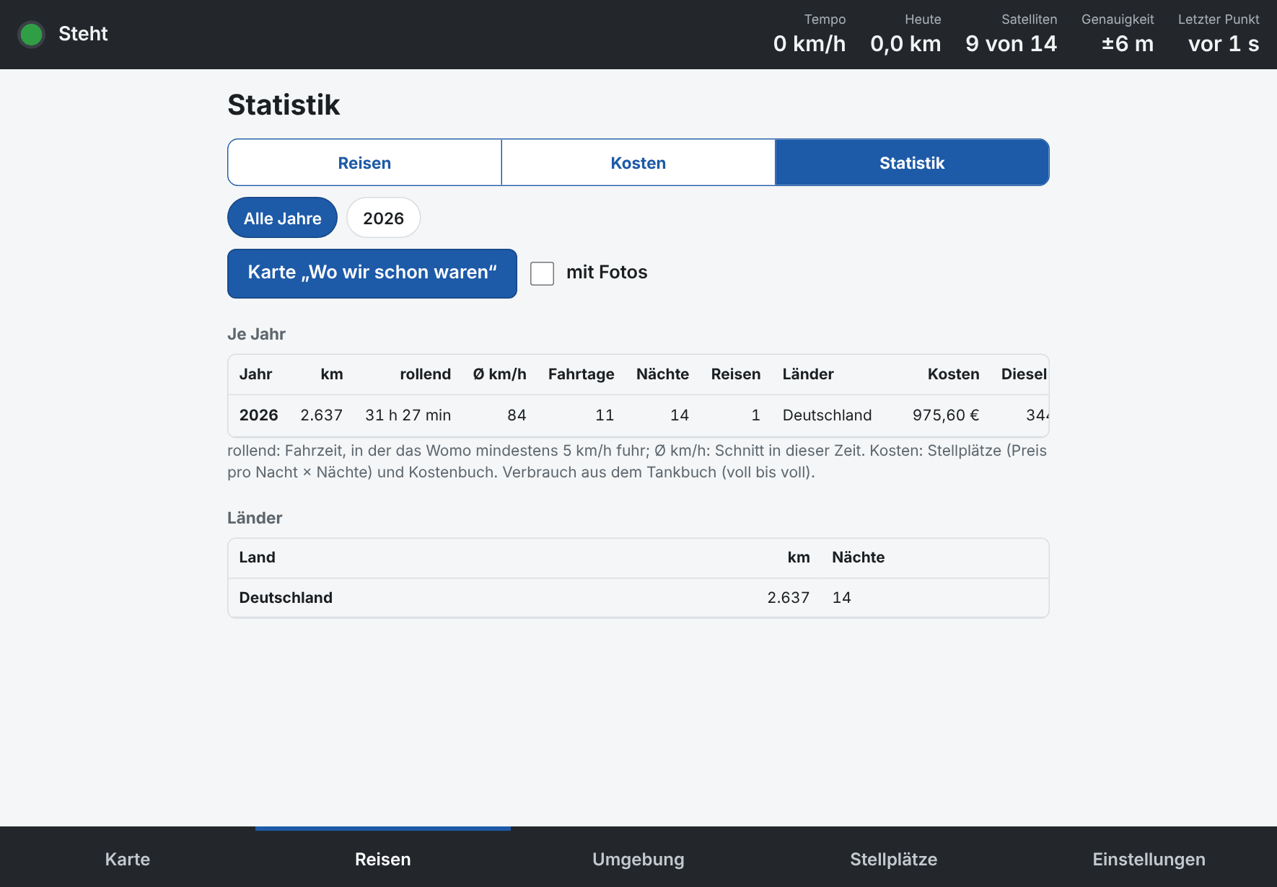Click the Kosten column header
The width and height of the screenshot is (1277, 887).
(x=953, y=374)
